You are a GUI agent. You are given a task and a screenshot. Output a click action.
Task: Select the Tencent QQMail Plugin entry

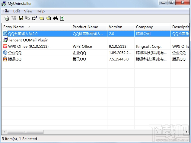(28, 40)
